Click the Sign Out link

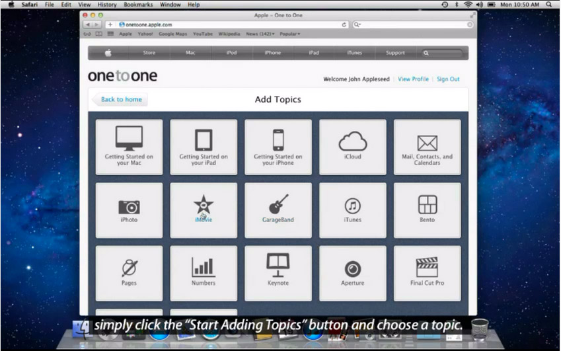click(448, 79)
